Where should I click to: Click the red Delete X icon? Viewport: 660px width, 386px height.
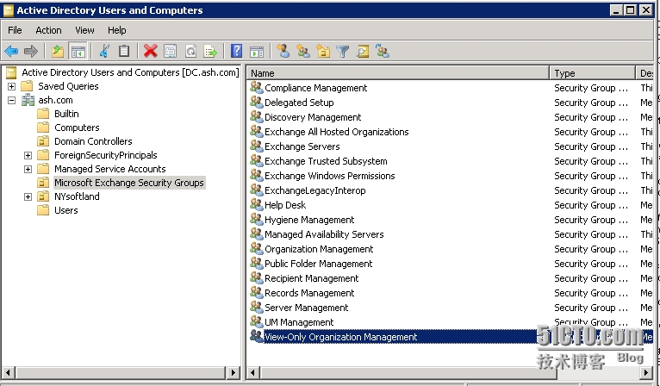(x=150, y=51)
